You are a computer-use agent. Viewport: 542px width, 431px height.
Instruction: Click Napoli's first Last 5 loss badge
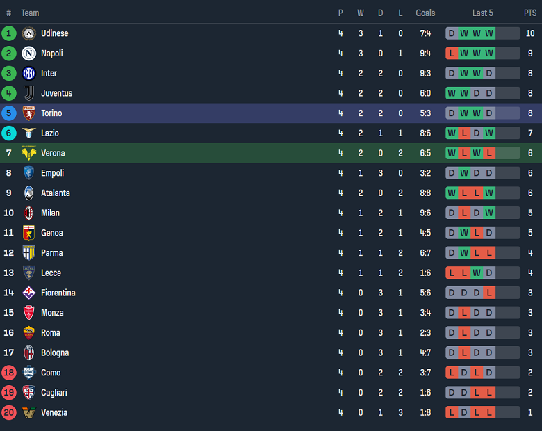point(452,54)
